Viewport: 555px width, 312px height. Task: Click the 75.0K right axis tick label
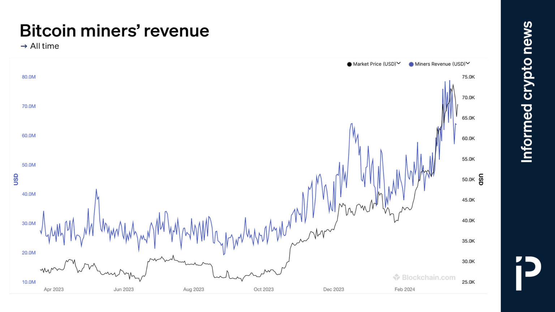pyautogui.click(x=468, y=77)
